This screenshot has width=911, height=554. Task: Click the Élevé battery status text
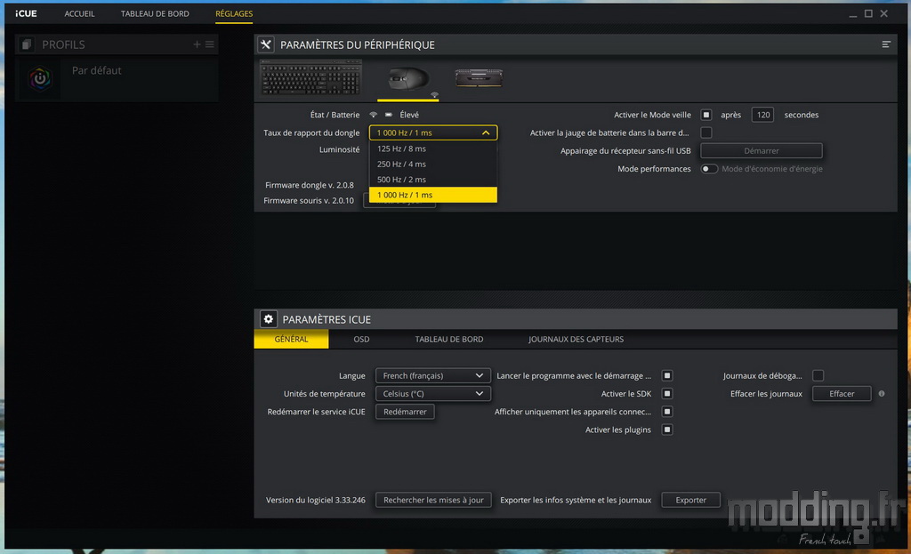pos(409,115)
